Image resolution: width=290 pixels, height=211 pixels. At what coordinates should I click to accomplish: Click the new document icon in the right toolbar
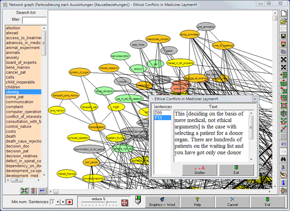tap(283, 13)
